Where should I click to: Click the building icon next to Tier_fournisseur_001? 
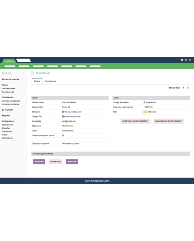click(63, 112)
